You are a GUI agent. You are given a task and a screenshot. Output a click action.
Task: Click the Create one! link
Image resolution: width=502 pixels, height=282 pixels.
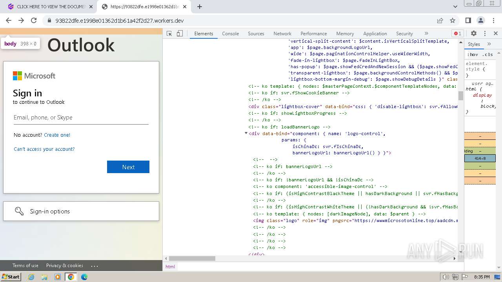pyautogui.click(x=57, y=135)
